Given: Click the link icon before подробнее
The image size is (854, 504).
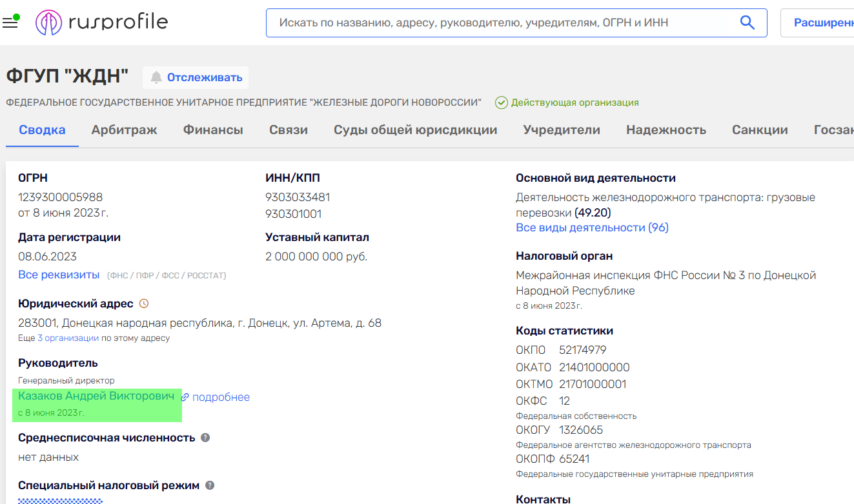Looking at the screenshot, I should 185,397.
